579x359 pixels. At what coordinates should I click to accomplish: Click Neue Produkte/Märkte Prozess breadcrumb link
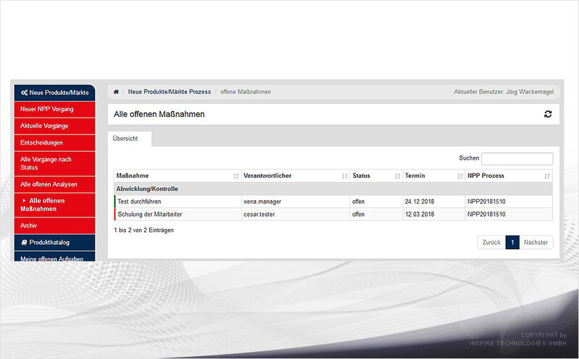169,92
